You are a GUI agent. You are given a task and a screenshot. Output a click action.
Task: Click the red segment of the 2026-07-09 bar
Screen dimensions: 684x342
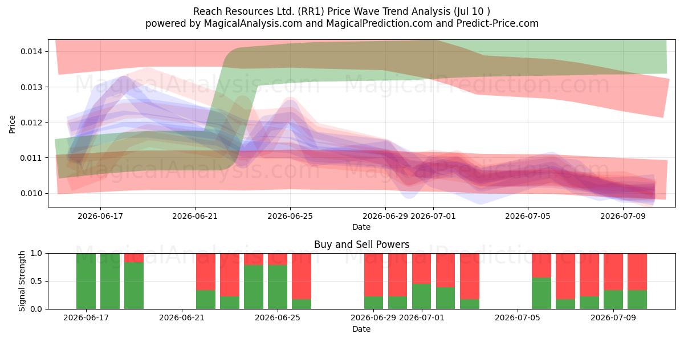point(613,272)
